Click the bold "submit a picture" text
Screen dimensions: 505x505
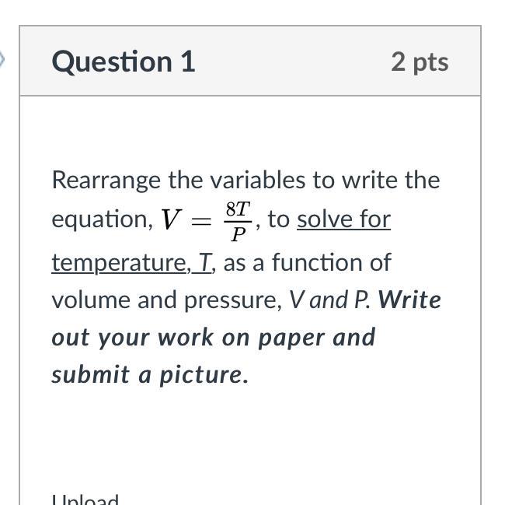click(x=149, y=374)
